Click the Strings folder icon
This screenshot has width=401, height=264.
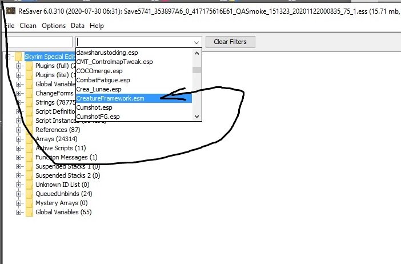(29, 102)
